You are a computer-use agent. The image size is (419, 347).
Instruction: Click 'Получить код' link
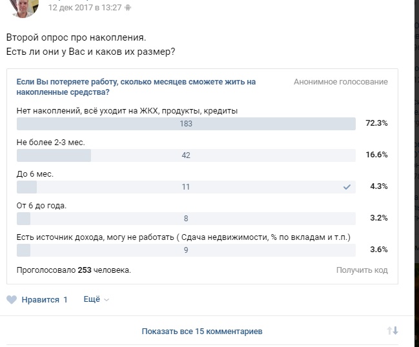tap(362, 270)
